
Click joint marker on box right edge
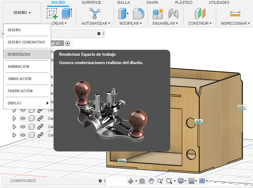click(242, 107)
